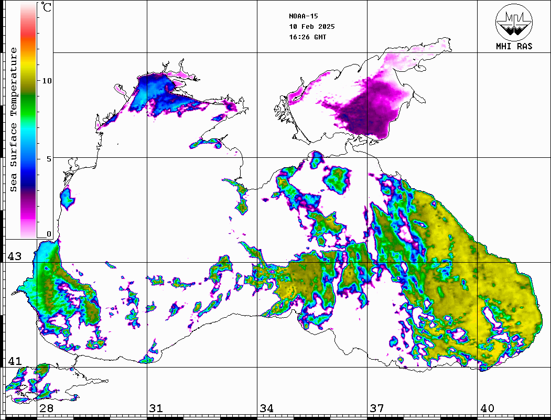Click the longitude label '34'
The image size is (551, 420).
coord(266,408)
